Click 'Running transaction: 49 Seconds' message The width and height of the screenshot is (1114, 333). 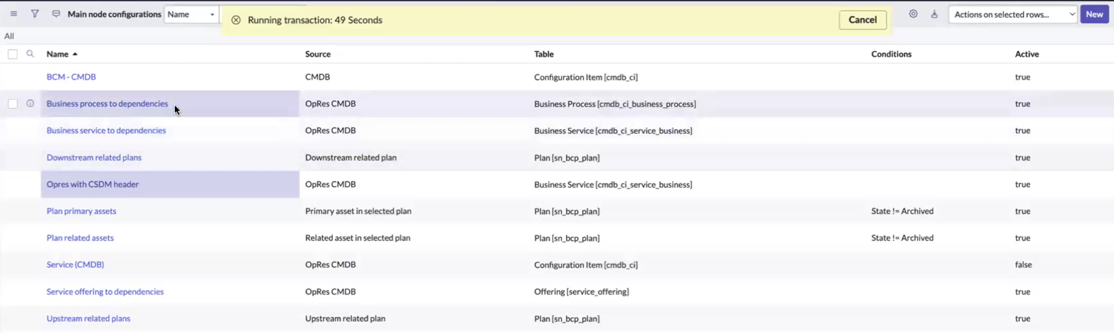pyautogui.click(x=315, y=20)
